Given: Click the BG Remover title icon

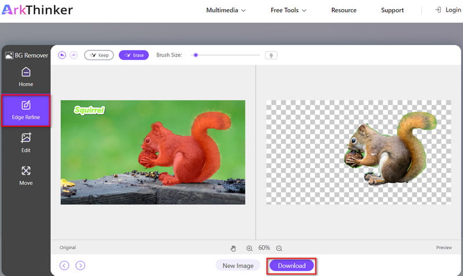Looking at the screenshot, I should 9,55.
